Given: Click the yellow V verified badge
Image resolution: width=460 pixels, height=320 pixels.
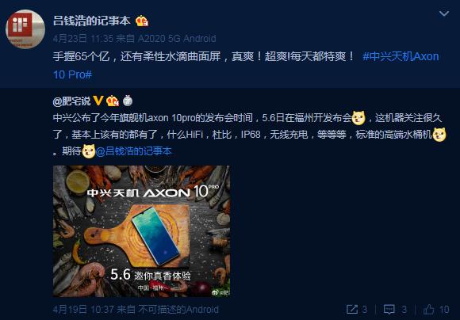Looking at the screenshot, I should (x=98, y=101).
